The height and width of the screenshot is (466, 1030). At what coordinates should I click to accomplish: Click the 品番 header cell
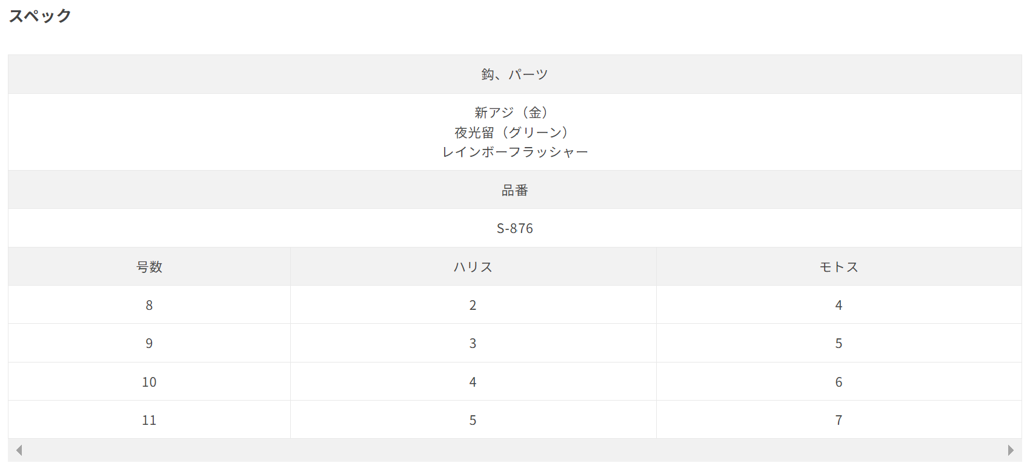tap(515, 190)
